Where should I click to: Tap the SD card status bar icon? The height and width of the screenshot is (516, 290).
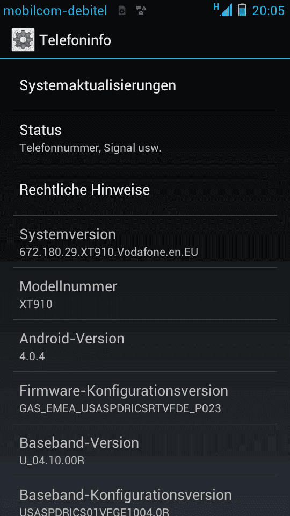(122, 11)
